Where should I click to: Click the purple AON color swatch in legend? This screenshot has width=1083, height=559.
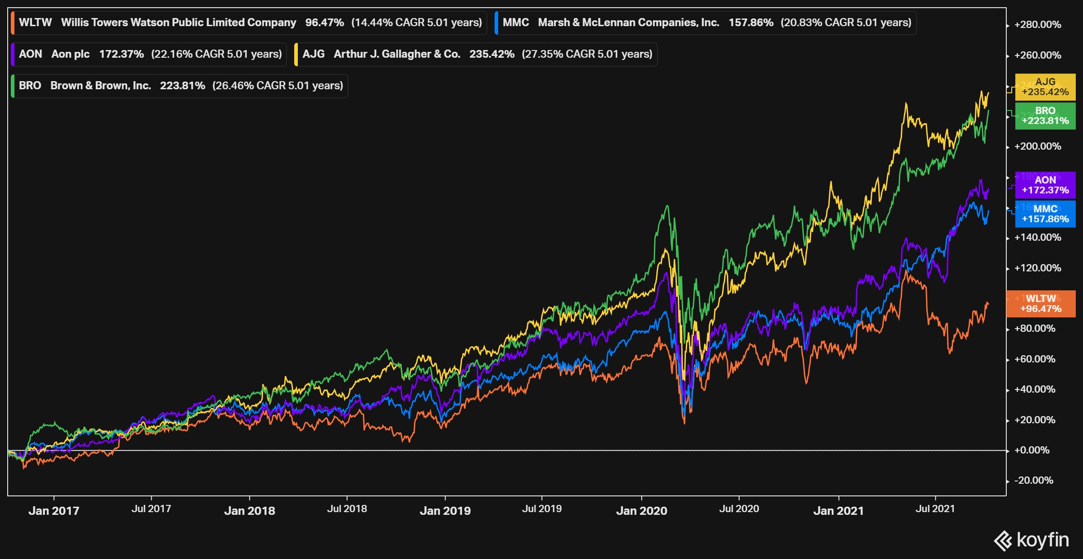(13, 55)
